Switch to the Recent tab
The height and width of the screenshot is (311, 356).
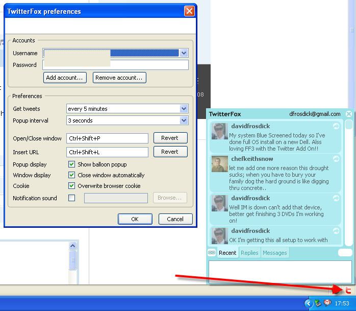pyautogui.click(x=227, y=253)
